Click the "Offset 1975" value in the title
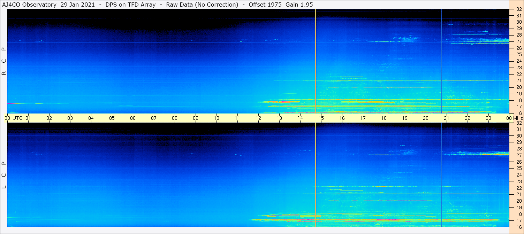The image size is (524, 234). click(x=265, y=5)
